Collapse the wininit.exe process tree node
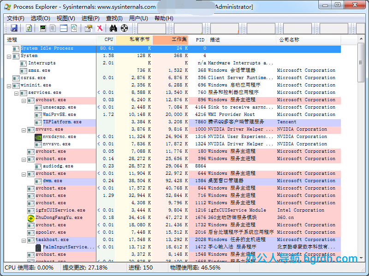The image size is (369, 276). [x=9, y=85]
